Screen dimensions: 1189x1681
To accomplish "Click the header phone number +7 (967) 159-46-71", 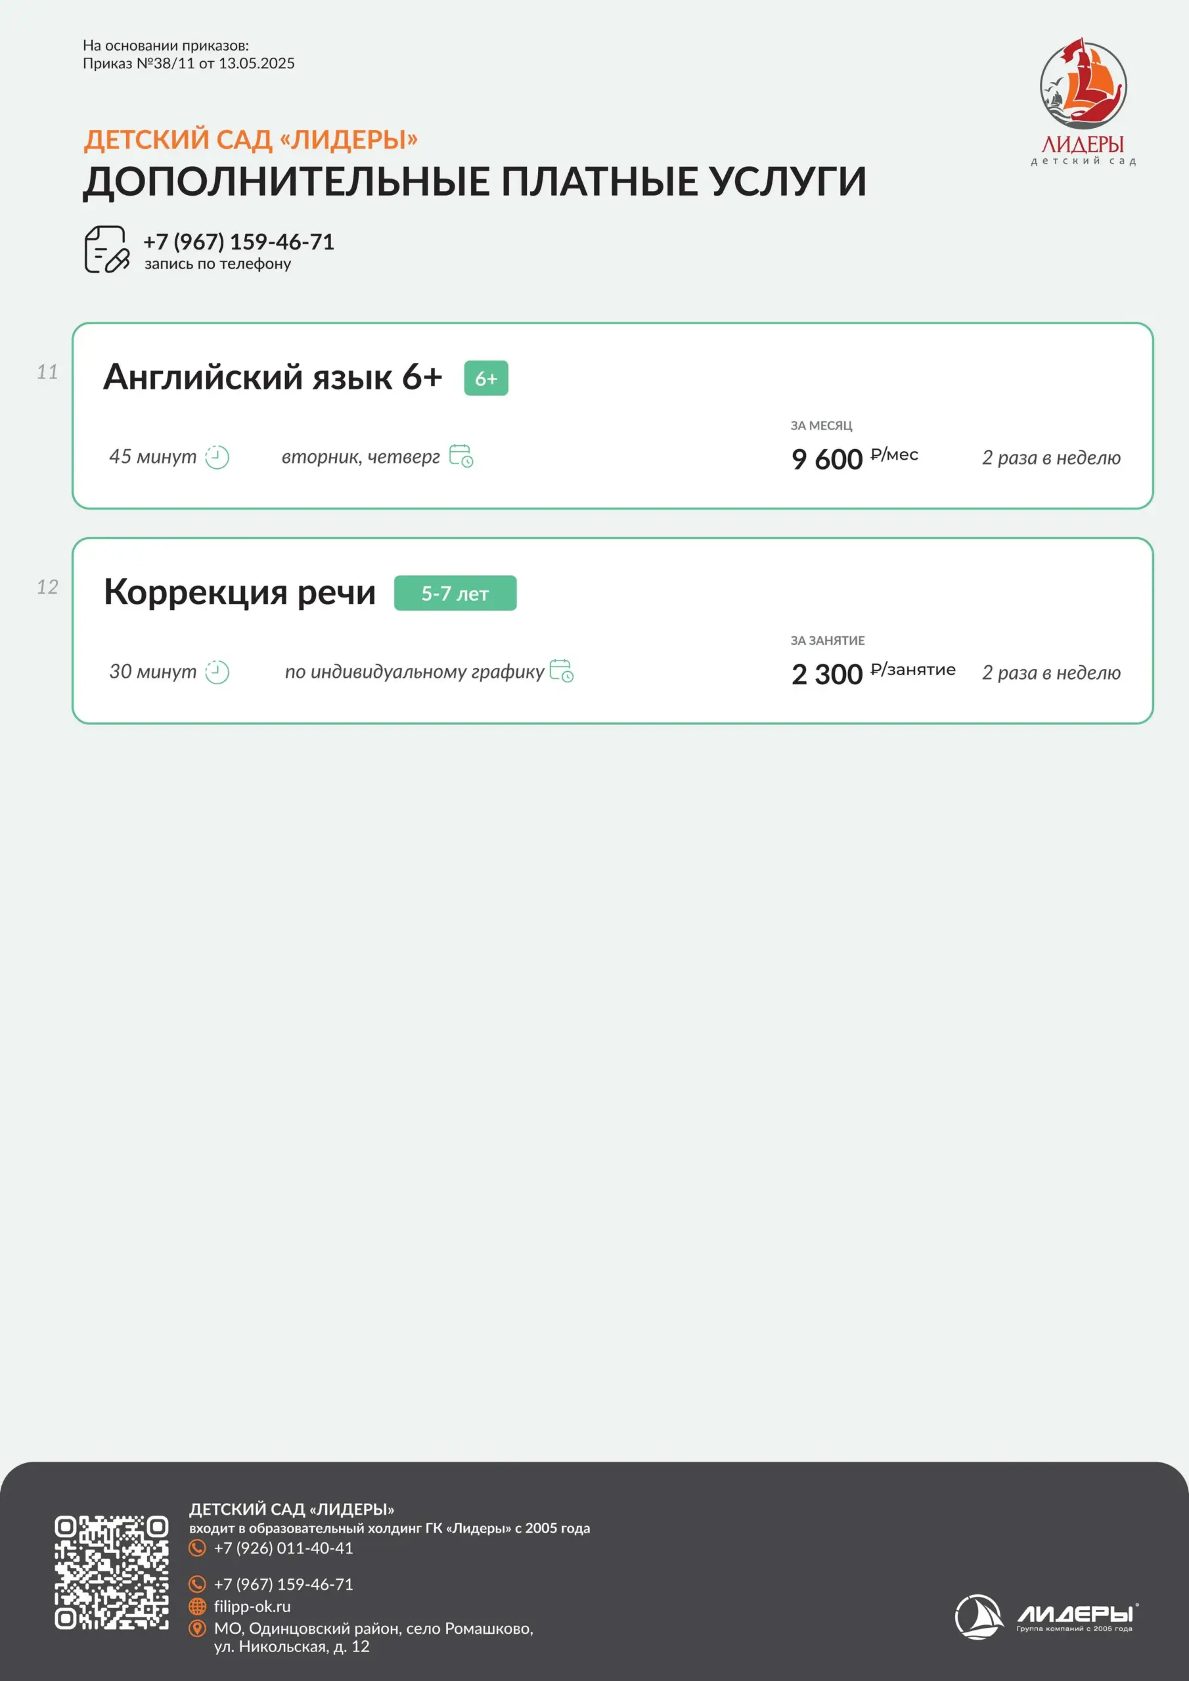I will click(239, 242).
